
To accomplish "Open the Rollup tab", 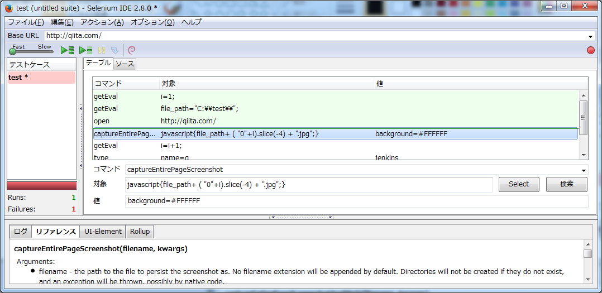I will (x=140, y=231).
